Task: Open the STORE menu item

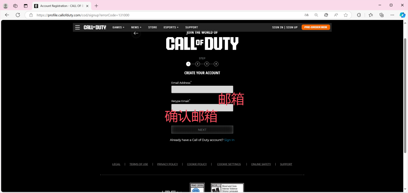Action: 153,28
